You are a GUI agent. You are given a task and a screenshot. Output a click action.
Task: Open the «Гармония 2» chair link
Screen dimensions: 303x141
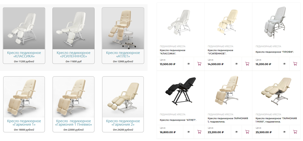coord(123,123)
